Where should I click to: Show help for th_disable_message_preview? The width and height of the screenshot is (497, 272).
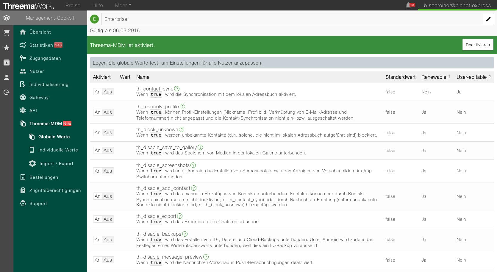[206, 257]
